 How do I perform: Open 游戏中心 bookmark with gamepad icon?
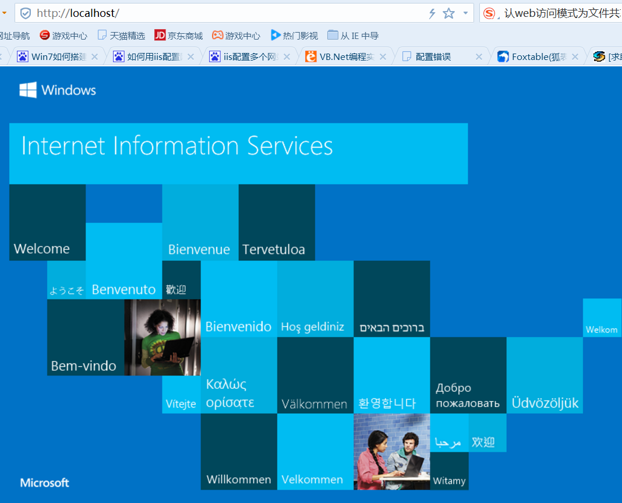coord(236,36)
